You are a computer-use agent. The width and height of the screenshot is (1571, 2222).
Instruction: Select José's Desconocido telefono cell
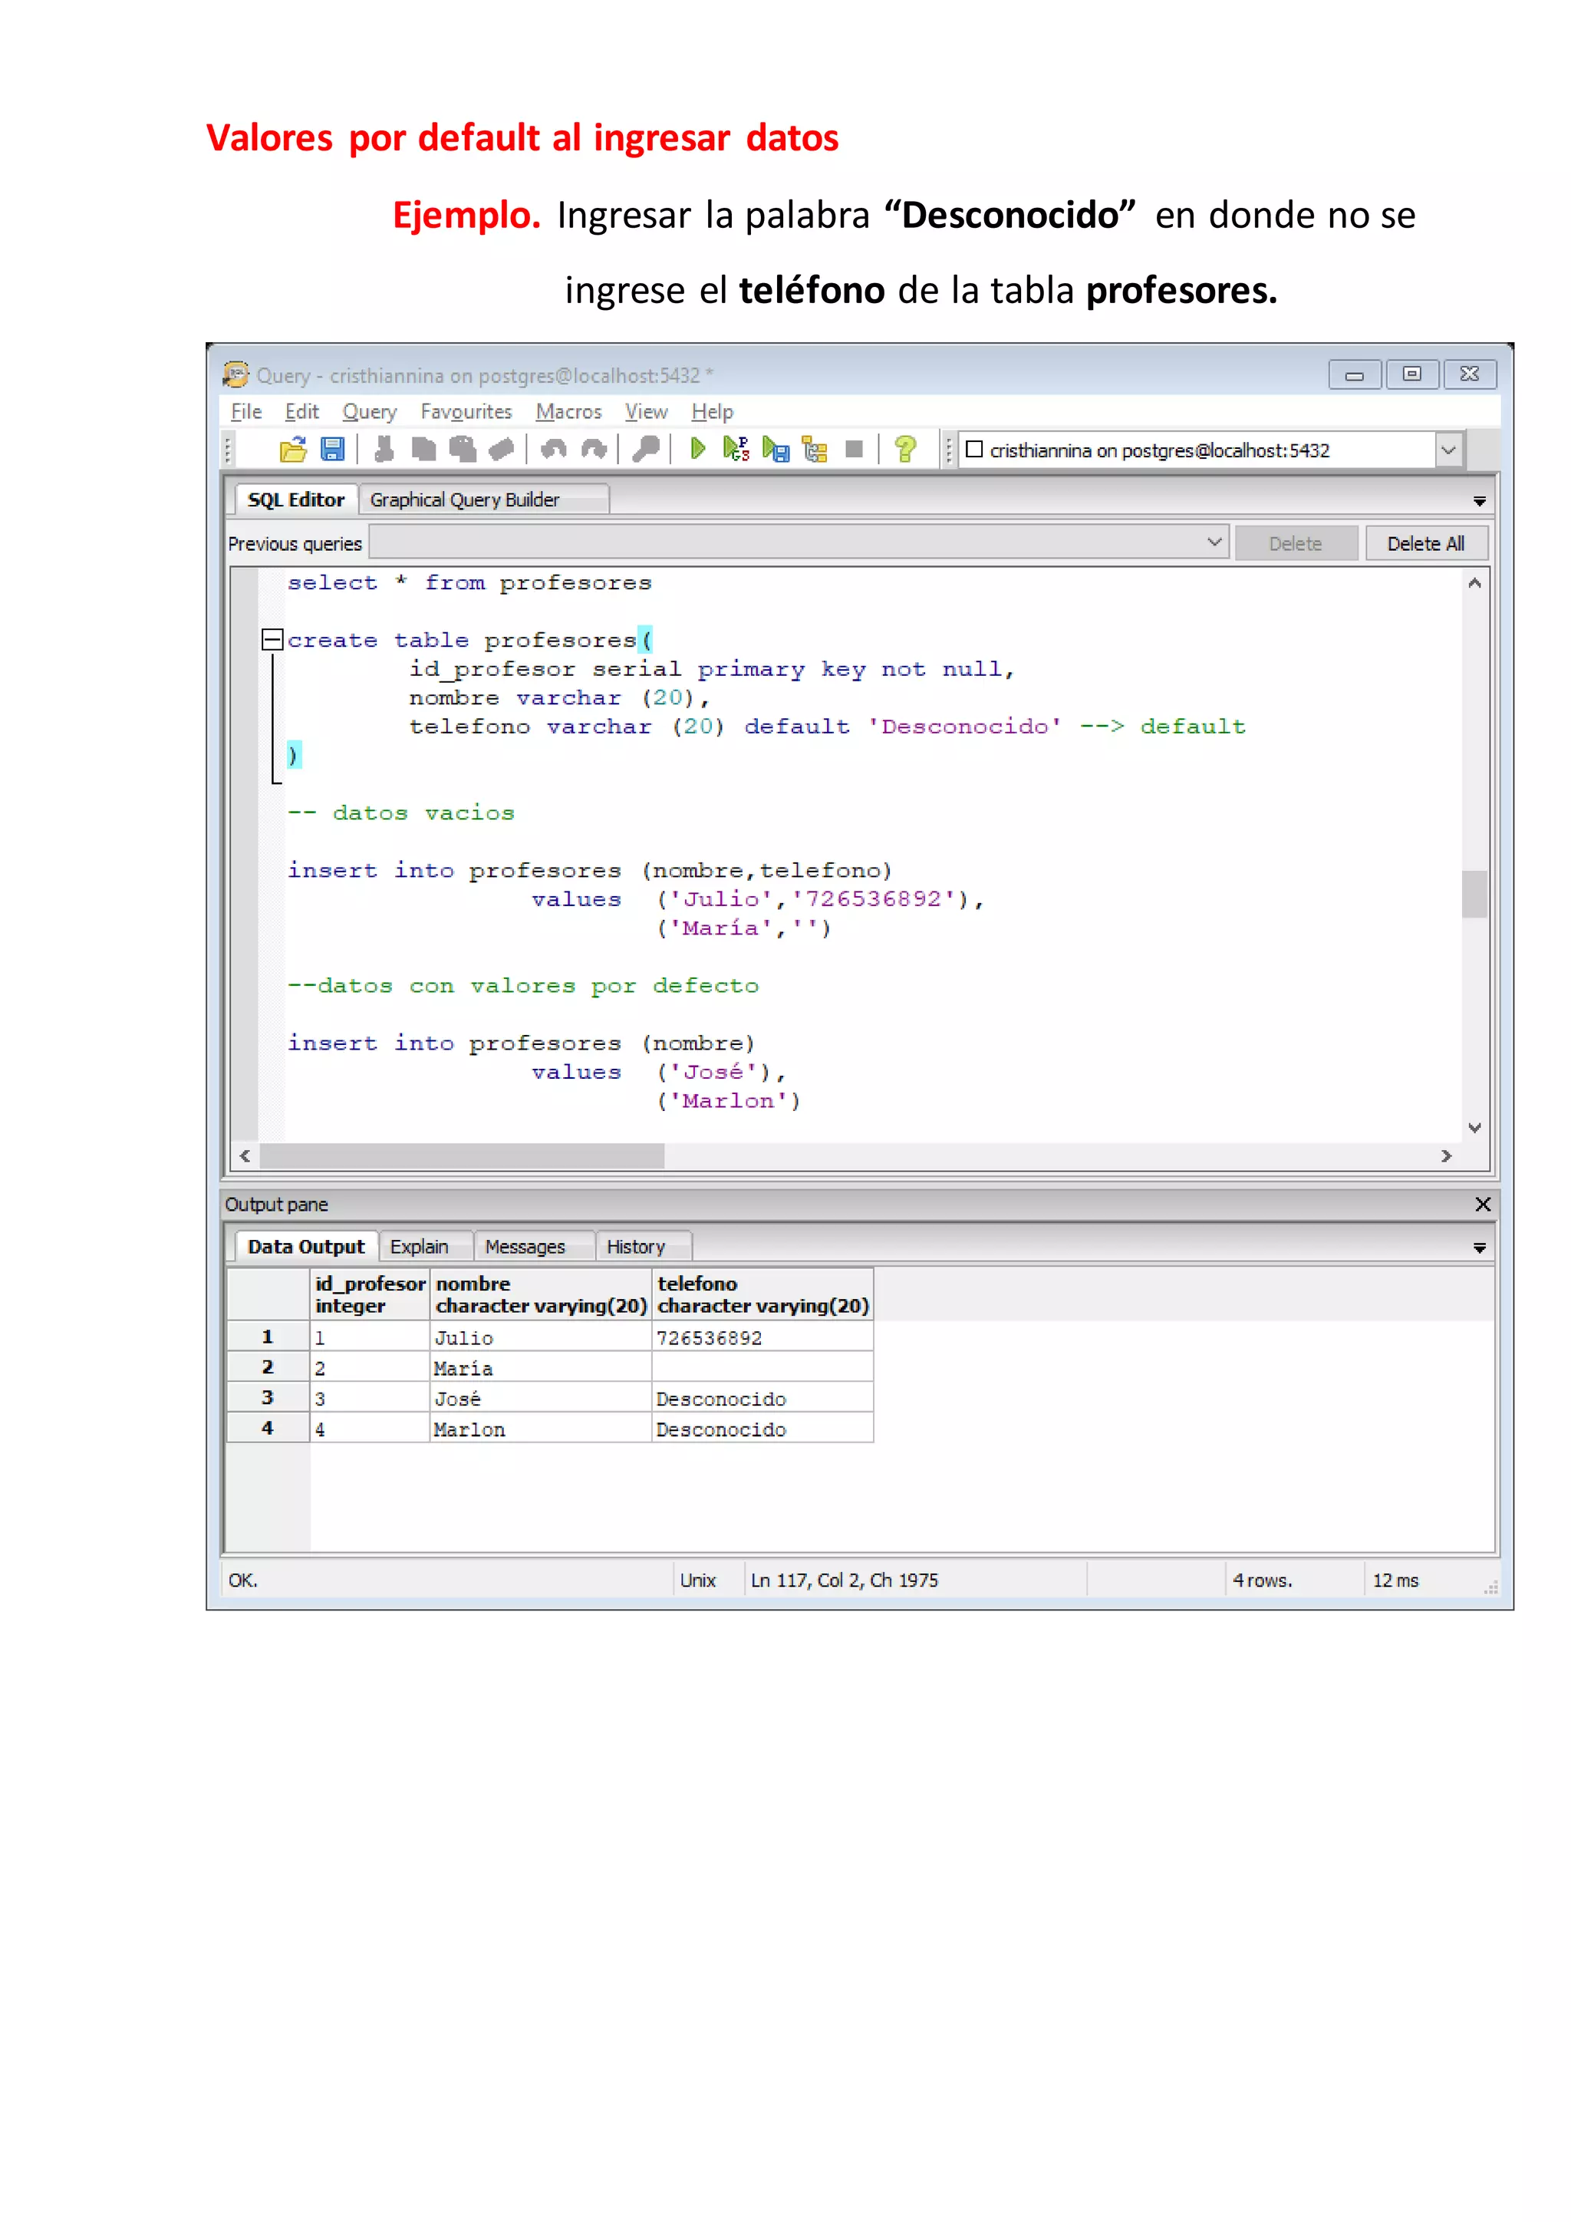point(763,1399)
